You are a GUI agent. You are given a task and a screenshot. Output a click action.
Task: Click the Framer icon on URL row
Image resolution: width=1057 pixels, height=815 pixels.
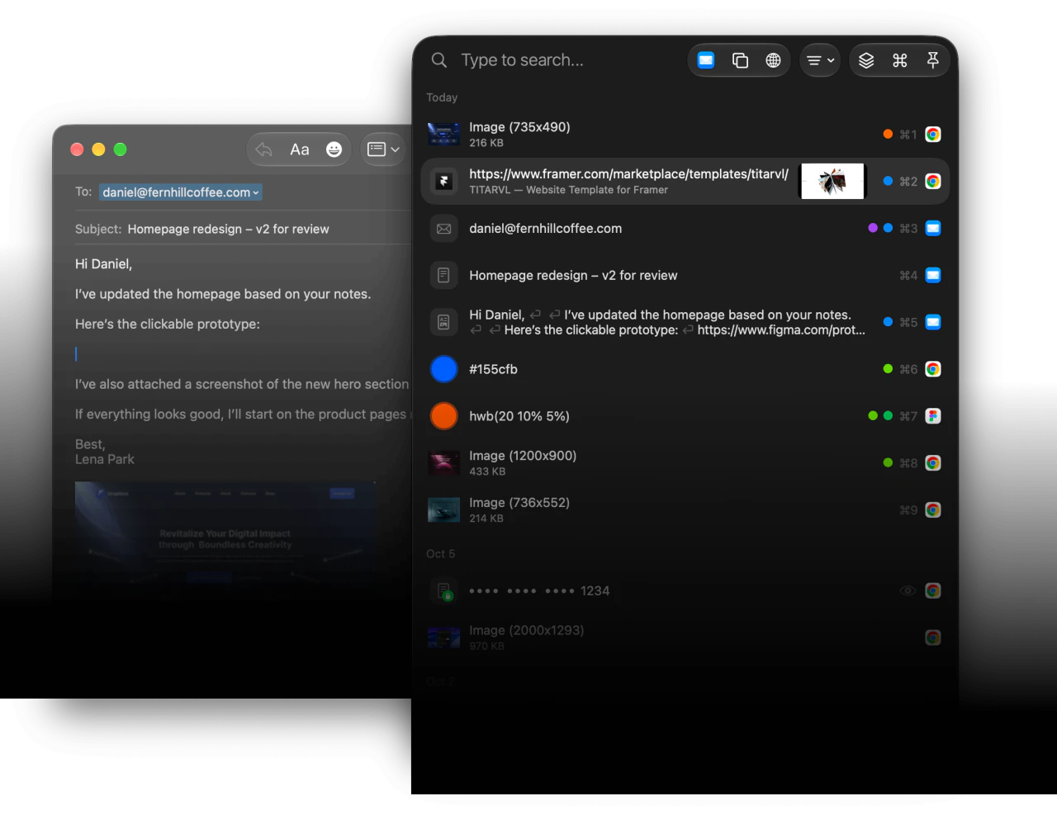[443, 181]
